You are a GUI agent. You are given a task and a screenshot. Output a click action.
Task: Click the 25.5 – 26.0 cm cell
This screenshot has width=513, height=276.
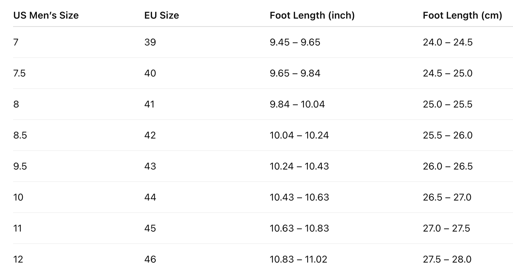(447, 135)
